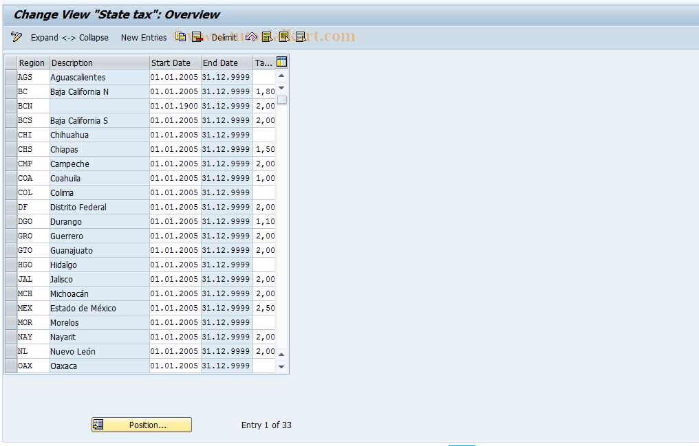Screen dimensions: 699x446
Task: Click region code HGO cell
Action: (34, 265)
